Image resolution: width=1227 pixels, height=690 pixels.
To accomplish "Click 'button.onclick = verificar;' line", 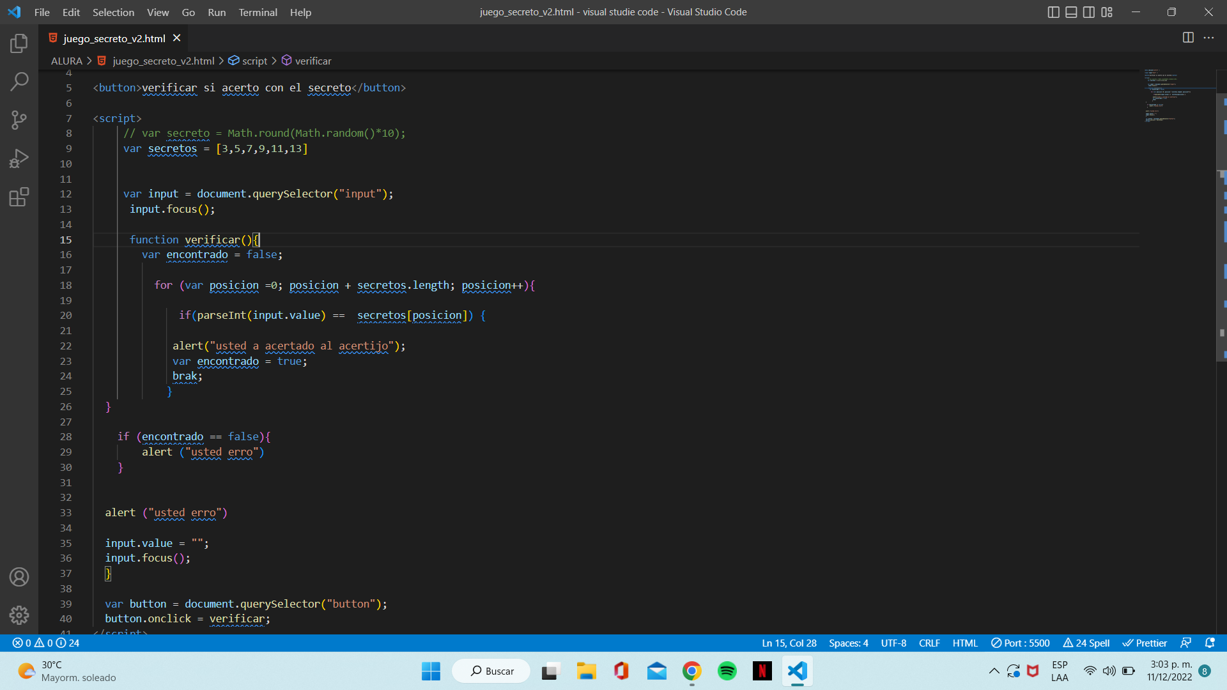I will [x=188, y=618].
